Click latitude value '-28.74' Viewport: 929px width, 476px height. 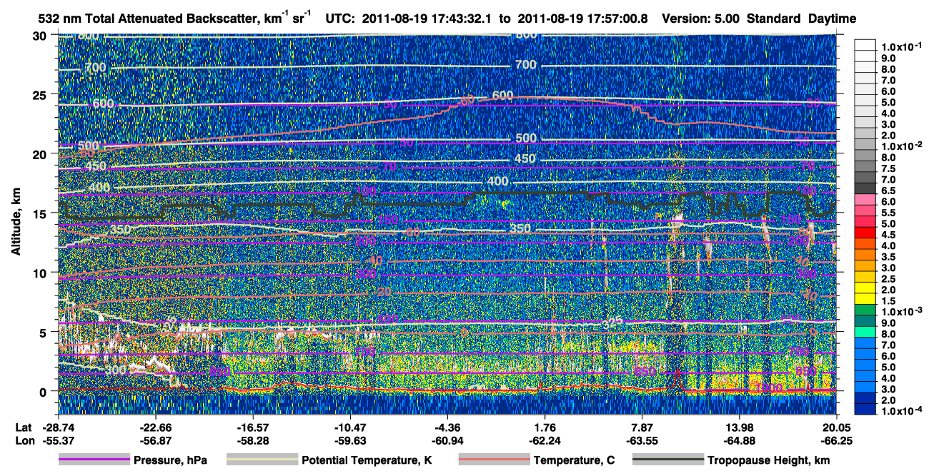(57, 427)
